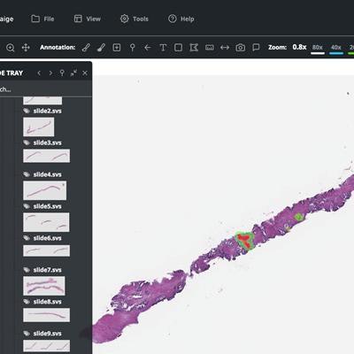The width and height of the screenshot is (354, 354).
Task: Pin the slide tray panel
Action: [62, 73]
